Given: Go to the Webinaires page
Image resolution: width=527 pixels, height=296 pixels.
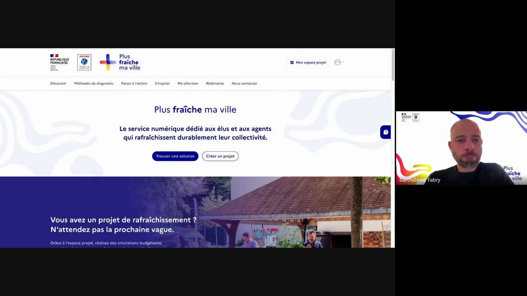Looking at the screenshot, I should 215,83.
